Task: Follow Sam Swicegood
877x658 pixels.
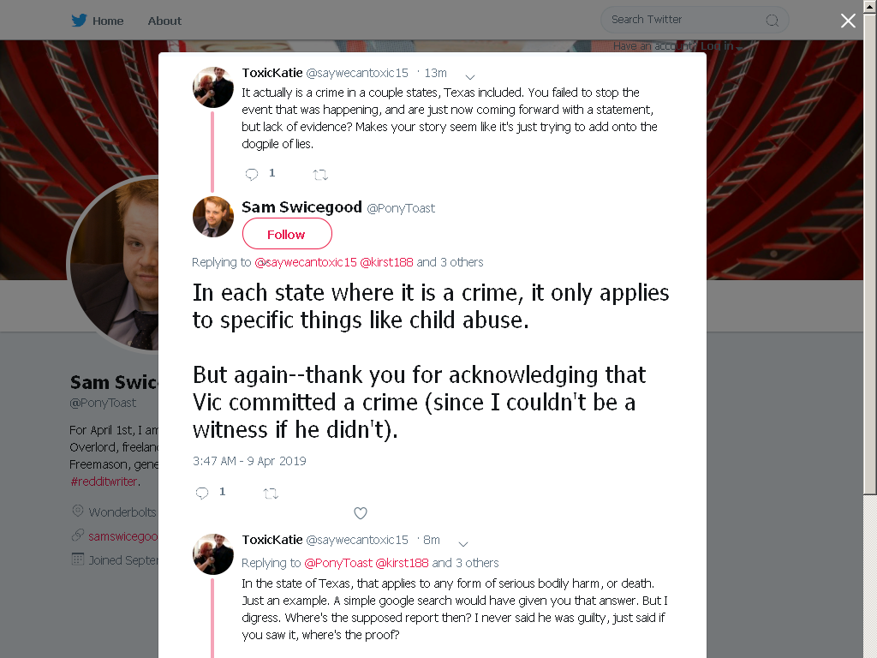Action: 287,234
